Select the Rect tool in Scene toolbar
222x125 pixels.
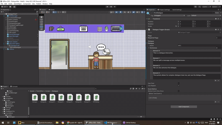pos(41,27)
